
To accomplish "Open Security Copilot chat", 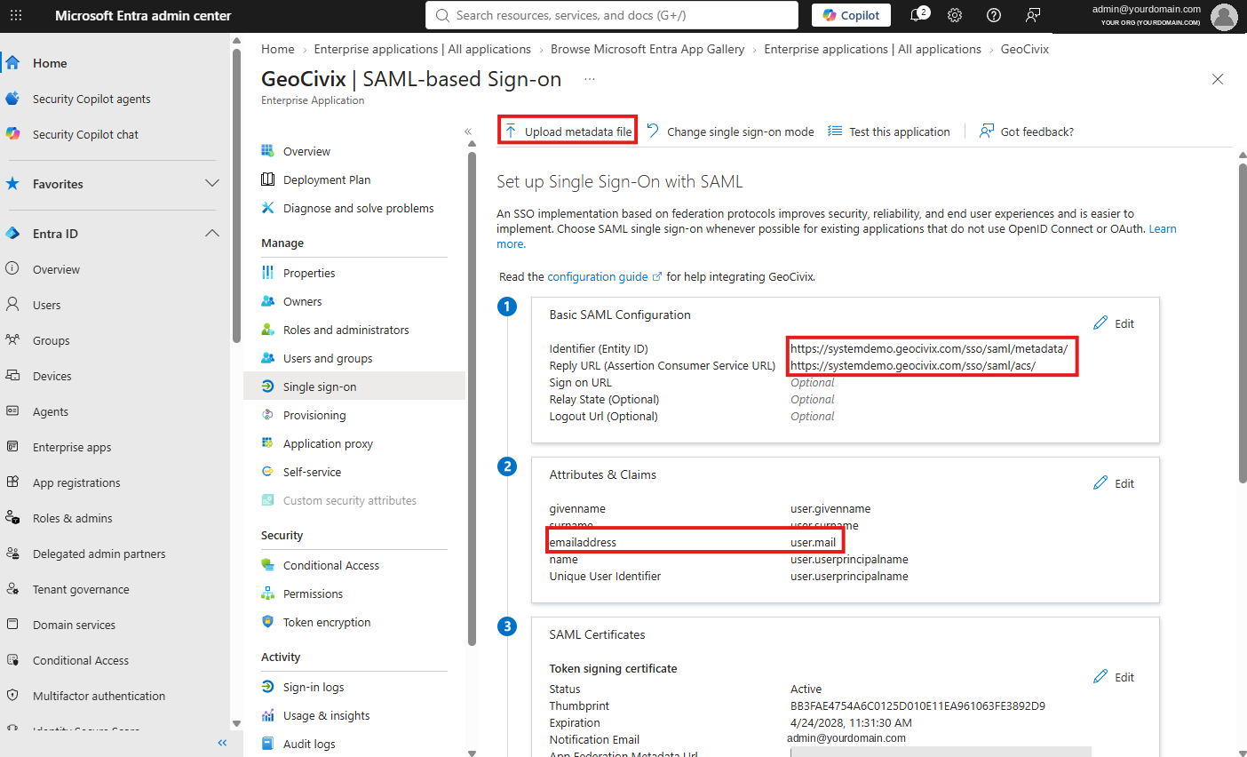I will coord(85,134).
